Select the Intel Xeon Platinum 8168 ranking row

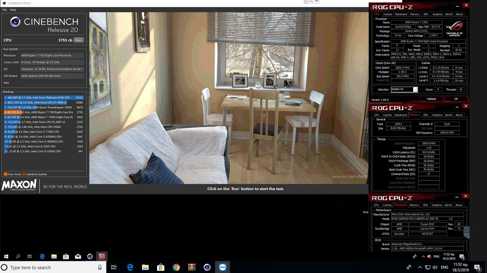click(44, 98)
